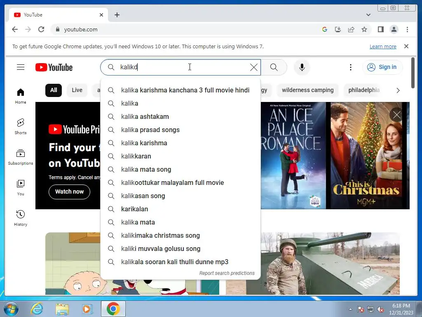Choose 'kaliki muvvala golusu song' suggestion

[x=181, y=248]
